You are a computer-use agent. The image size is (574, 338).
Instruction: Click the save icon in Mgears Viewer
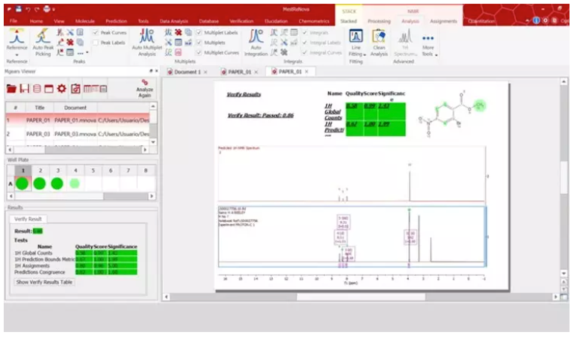[x=24, y=89]
